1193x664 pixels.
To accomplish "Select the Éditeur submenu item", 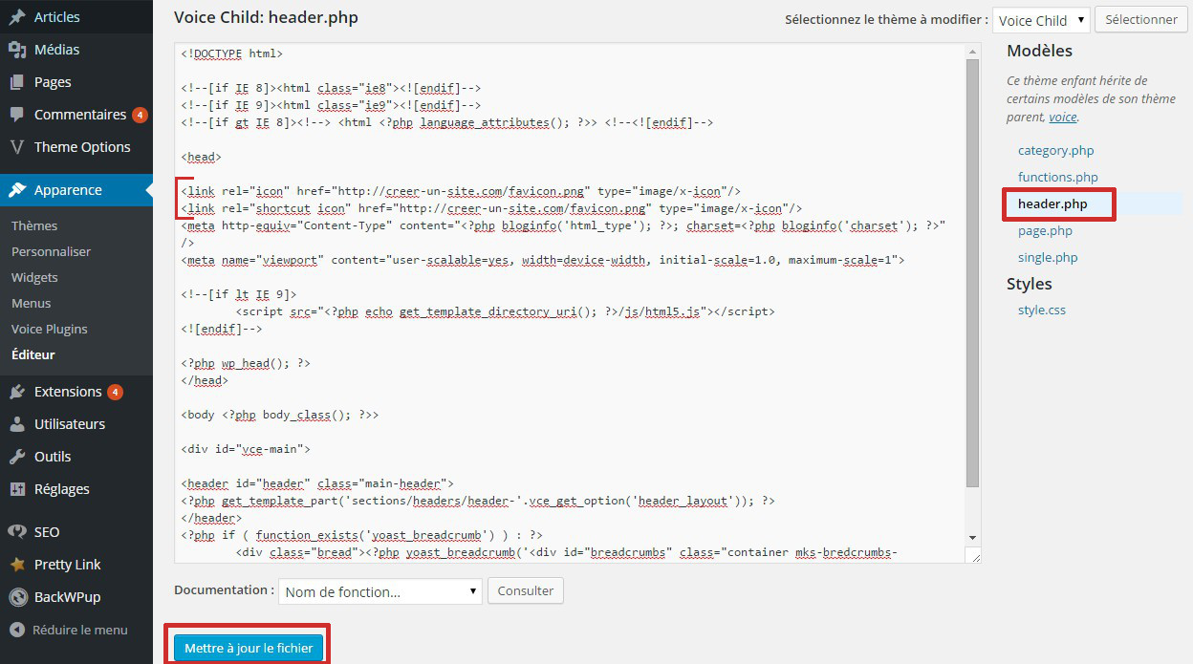I will pyautogui.click(x=33, y=354).
